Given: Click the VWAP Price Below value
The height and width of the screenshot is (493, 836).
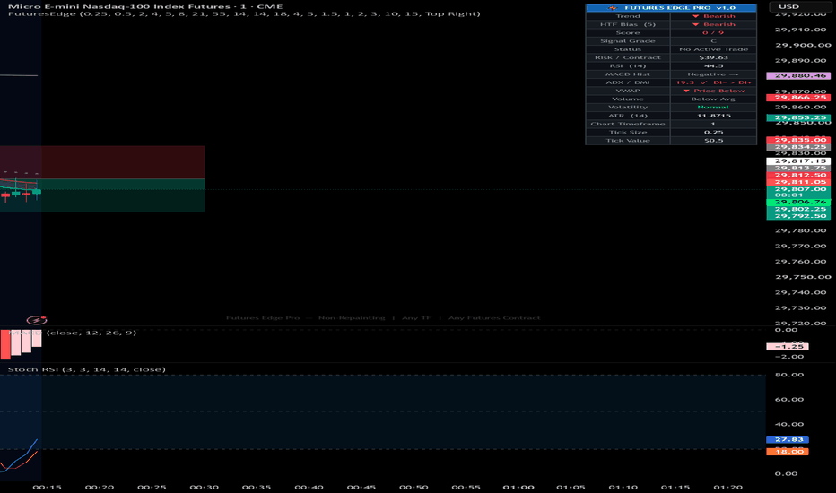Looking at the screenshot, I should [713, 91].
